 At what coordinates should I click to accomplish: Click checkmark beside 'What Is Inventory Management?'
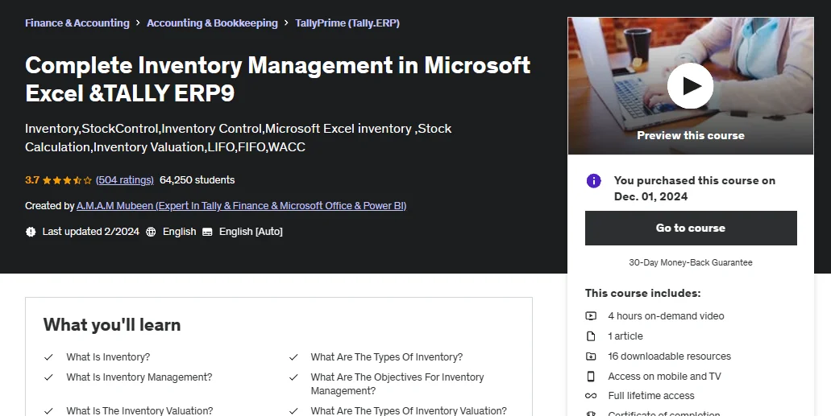[x=48, y=377]
